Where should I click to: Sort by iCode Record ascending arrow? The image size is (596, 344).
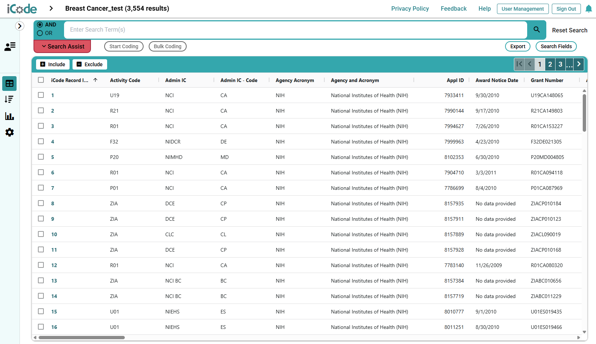pos(95,80)
